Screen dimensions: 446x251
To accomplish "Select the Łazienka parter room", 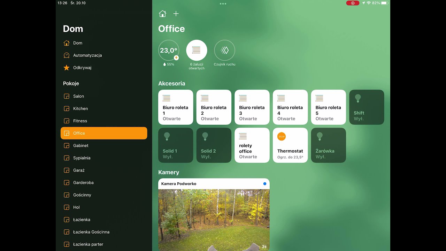I will (104, 244).
